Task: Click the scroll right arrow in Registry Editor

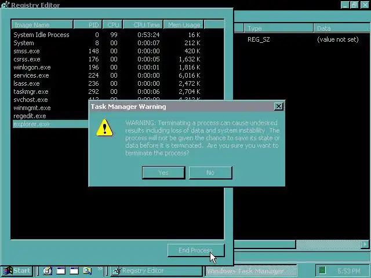Action: (365, 244)
